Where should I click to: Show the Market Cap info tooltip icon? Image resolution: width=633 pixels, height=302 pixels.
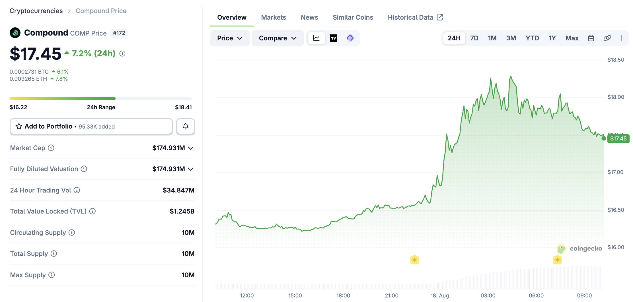coord(51,148)
